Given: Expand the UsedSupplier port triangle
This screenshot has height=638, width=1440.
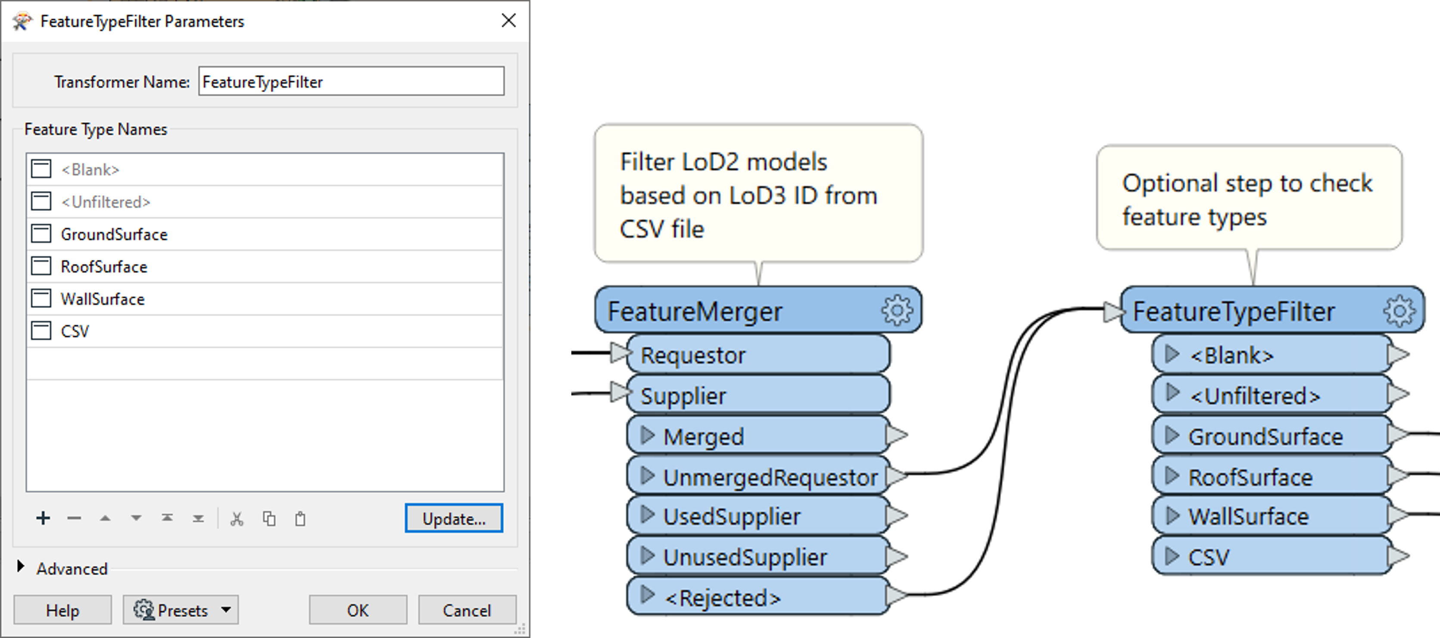Looking at the screenshot, I should (647, 514).
